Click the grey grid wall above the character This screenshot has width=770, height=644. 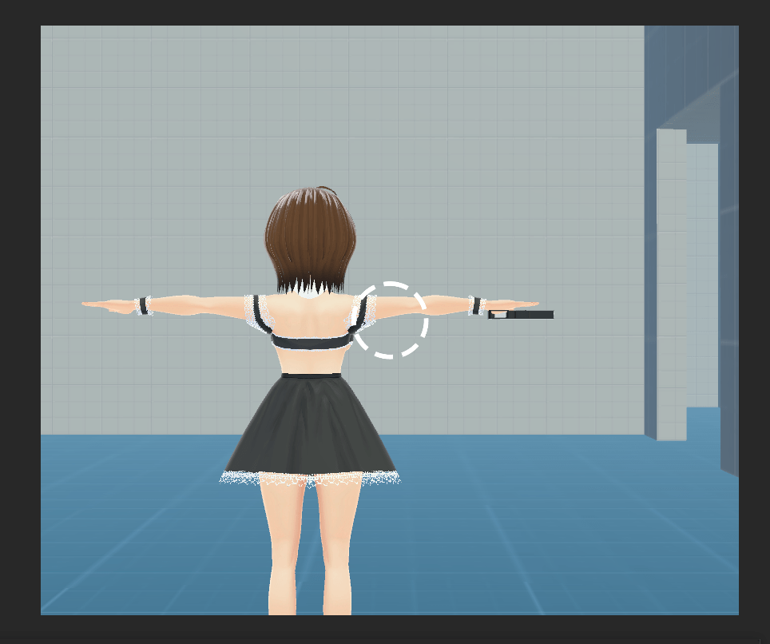pyautogui.click(x=320, y=104)
